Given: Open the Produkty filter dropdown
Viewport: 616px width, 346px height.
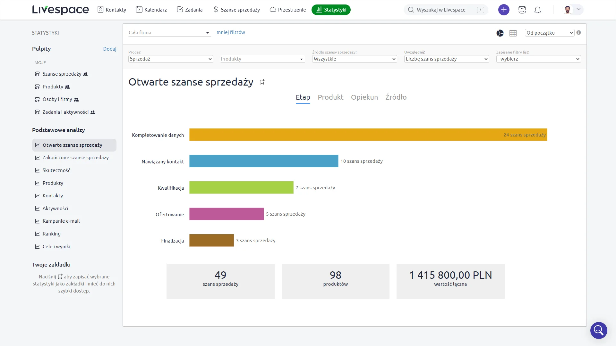Looking at the screenshot, I should 262,59.
